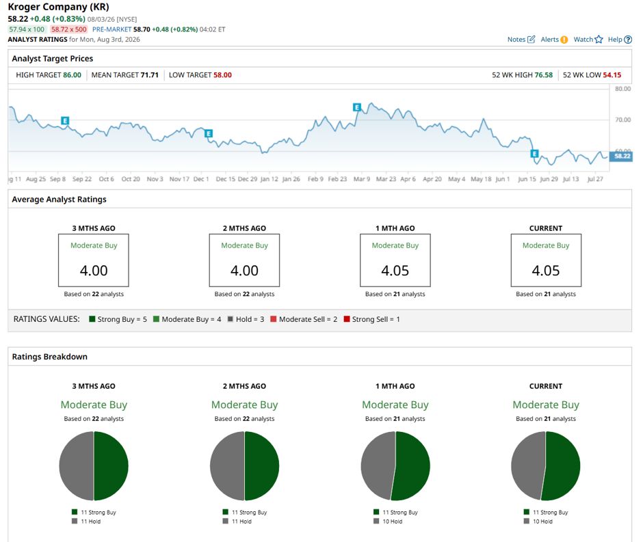Screen dimensions: 643x542
Task: Click '10 Hold' legend under 1 MTH AGO pie
Action: click(x=388, y=521)
